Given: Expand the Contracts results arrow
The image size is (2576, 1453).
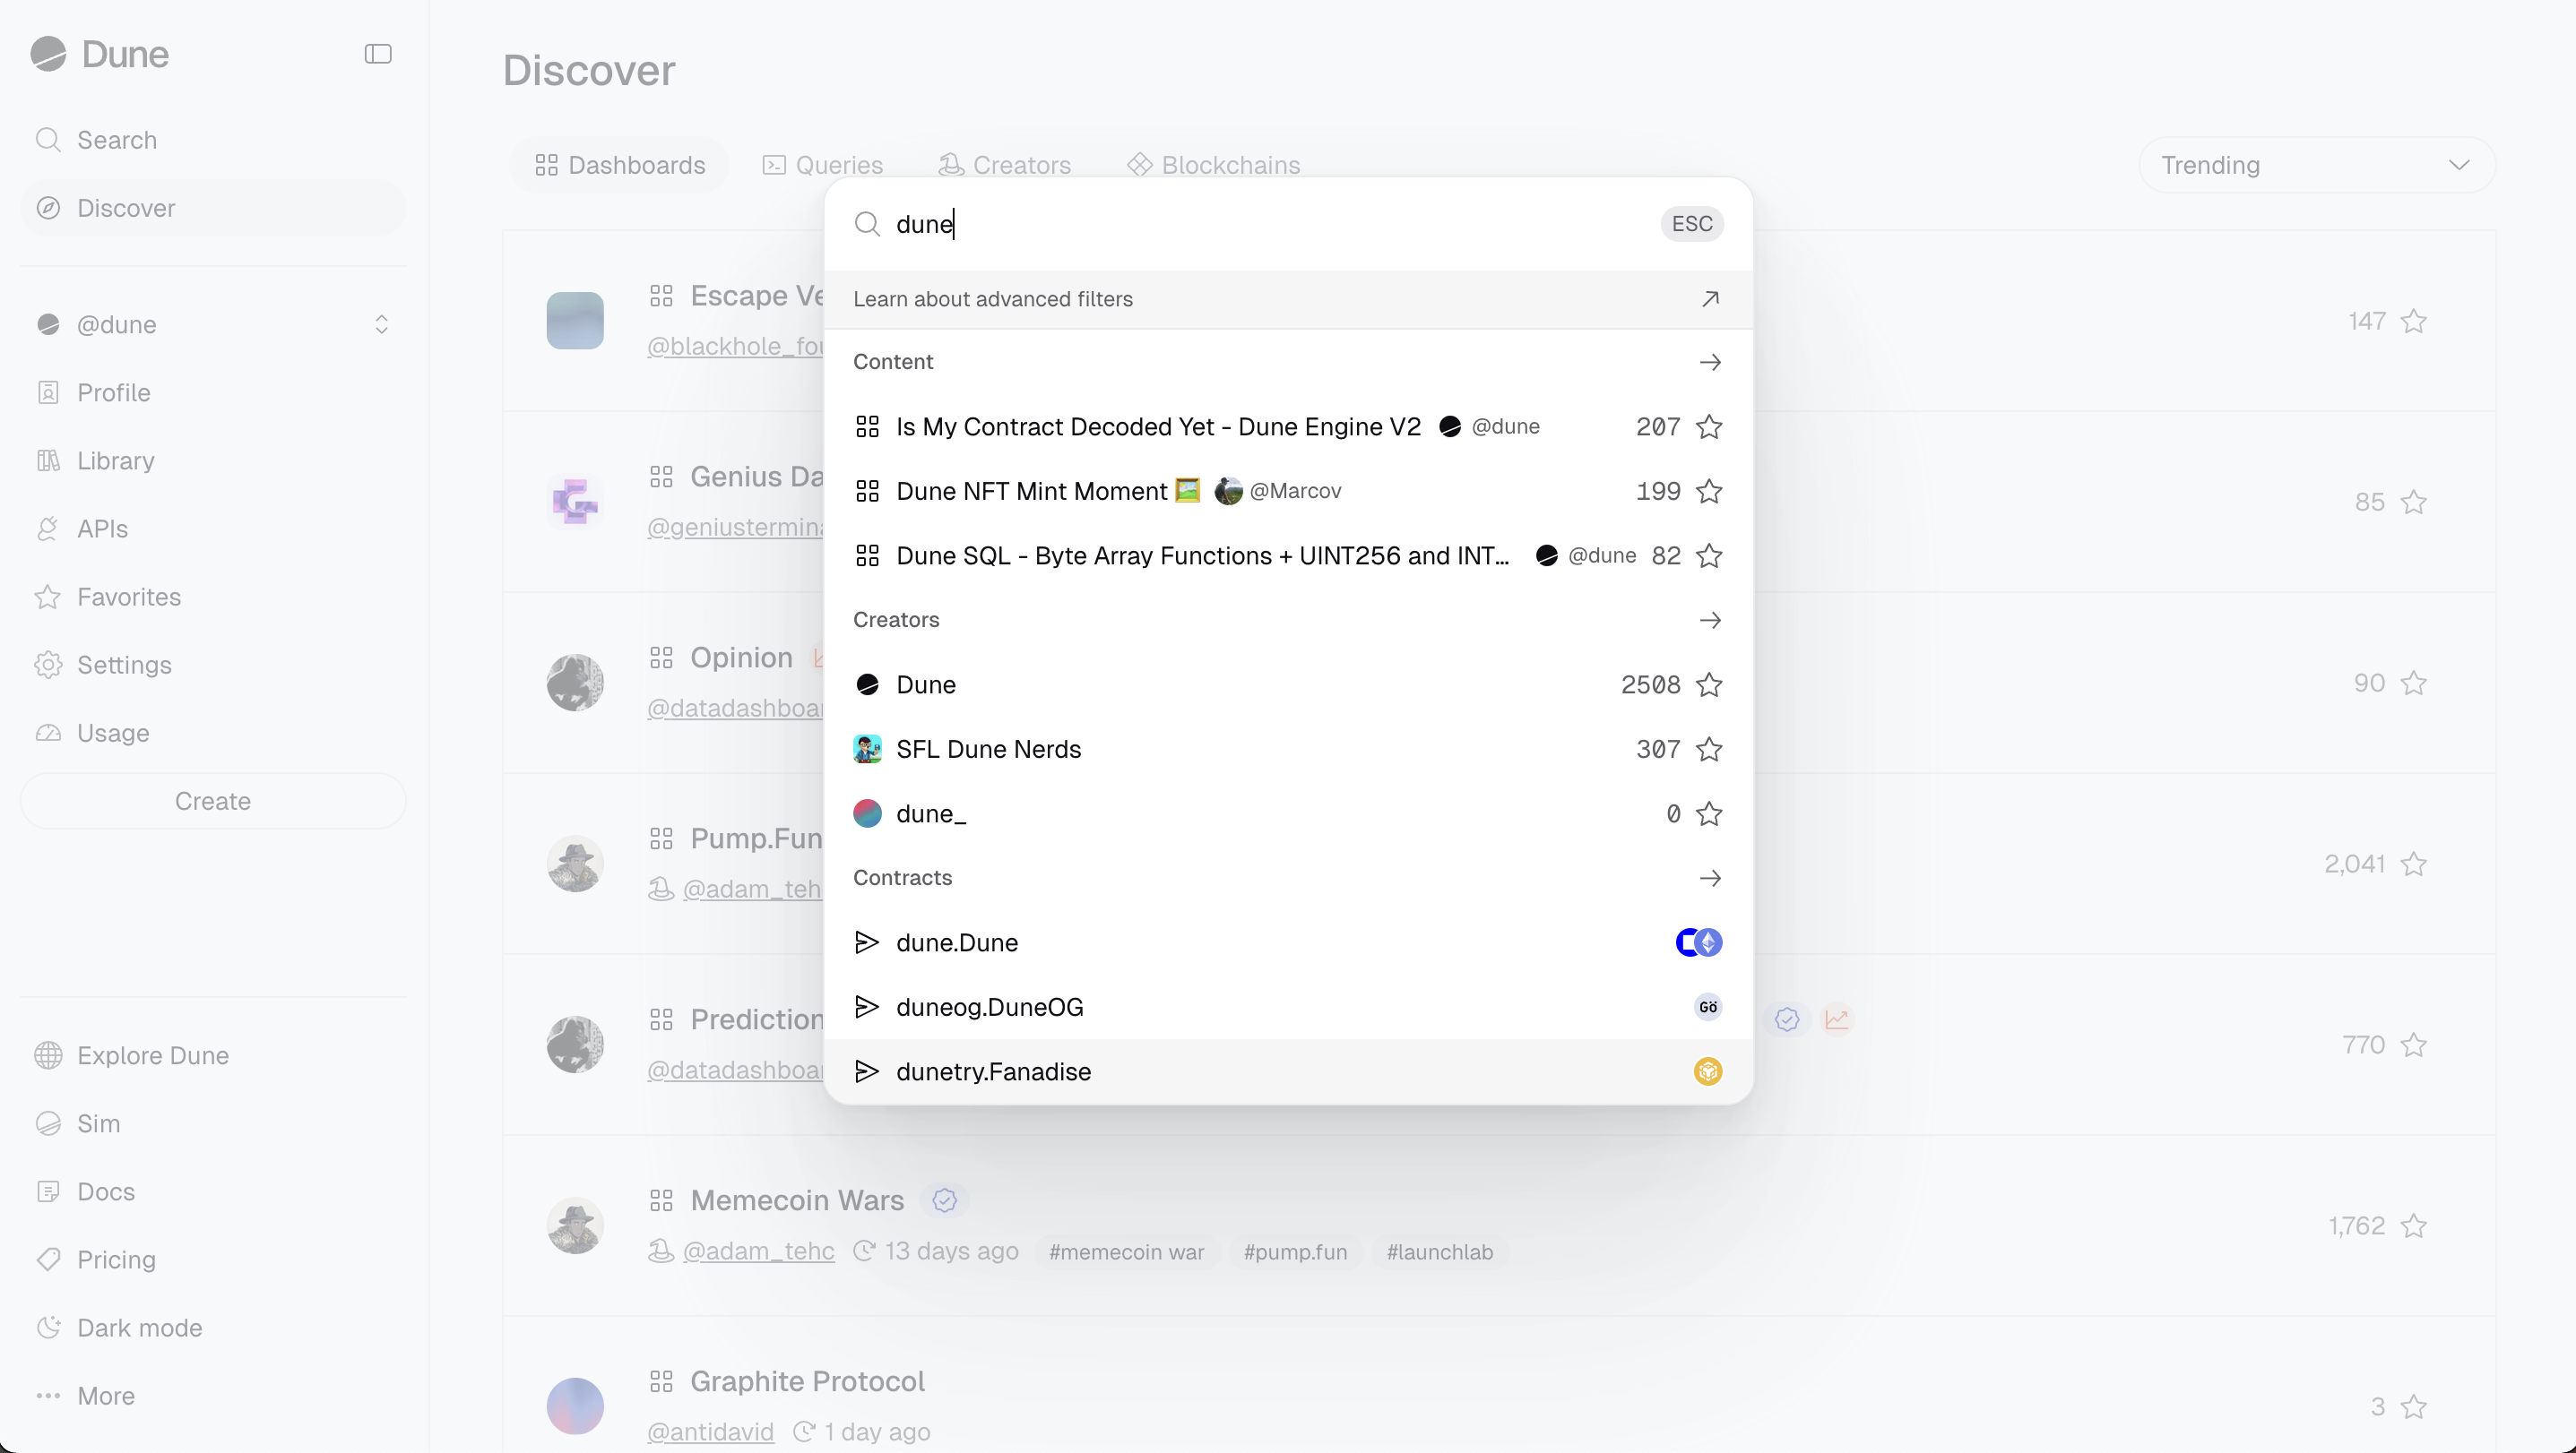Looking at the screenshot, I should point(1709,879).
